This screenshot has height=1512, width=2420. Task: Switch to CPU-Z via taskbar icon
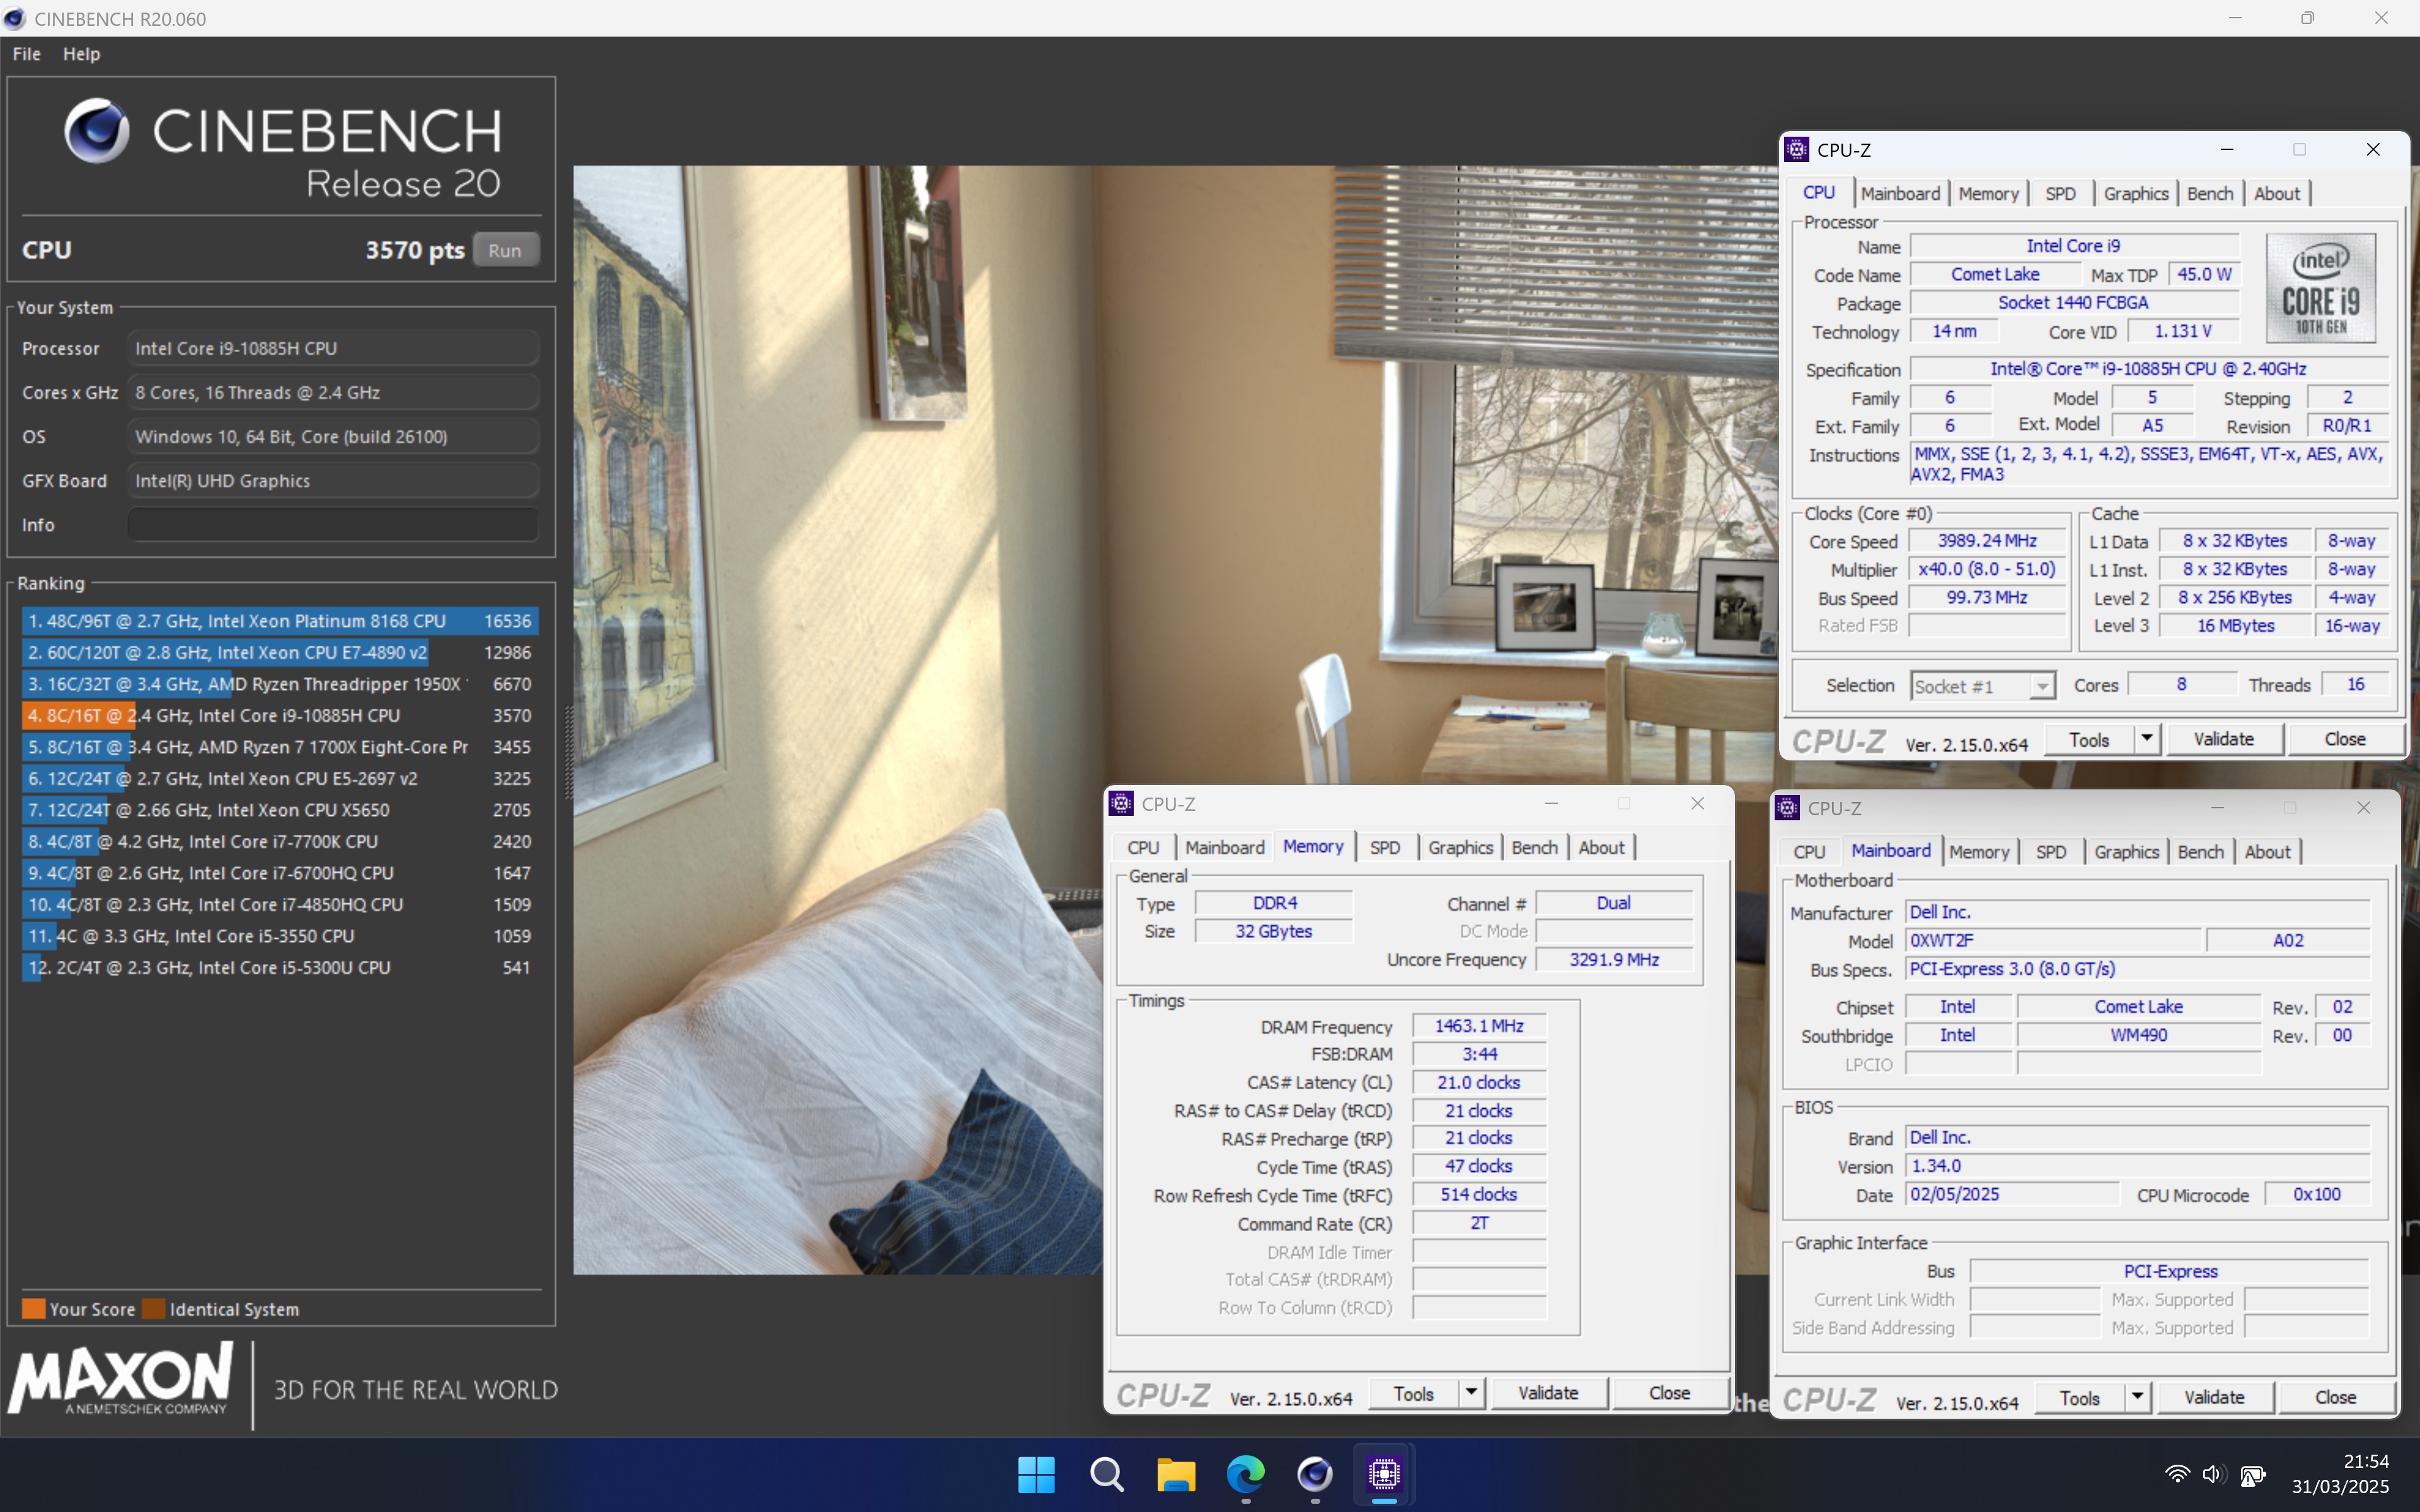click(x=1384, y=1474)
